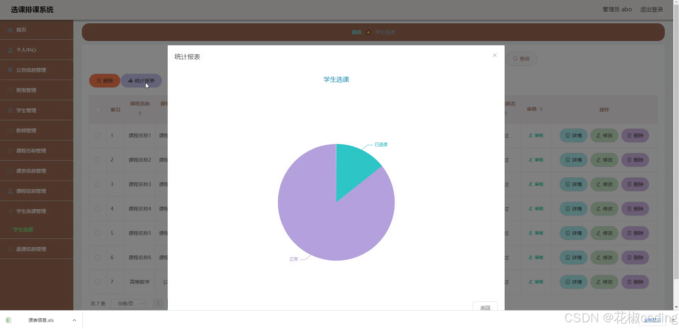
Task: Click 退出登录 in the top bar
Action: [651, 10]
